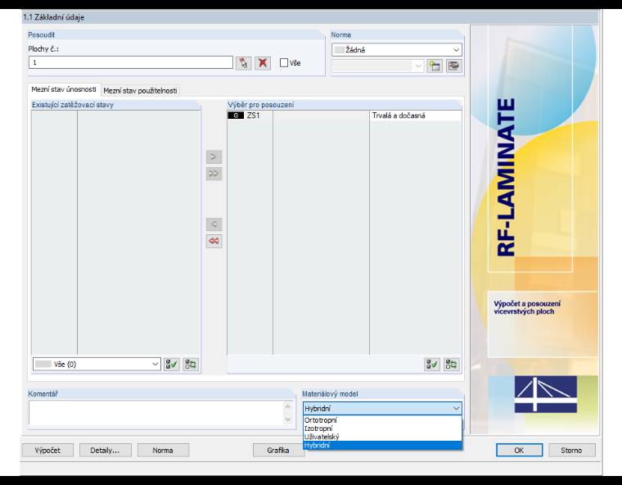Screen dimensions: 622x485
Task: Click the black G load case badge
Action: click(236, 116)
